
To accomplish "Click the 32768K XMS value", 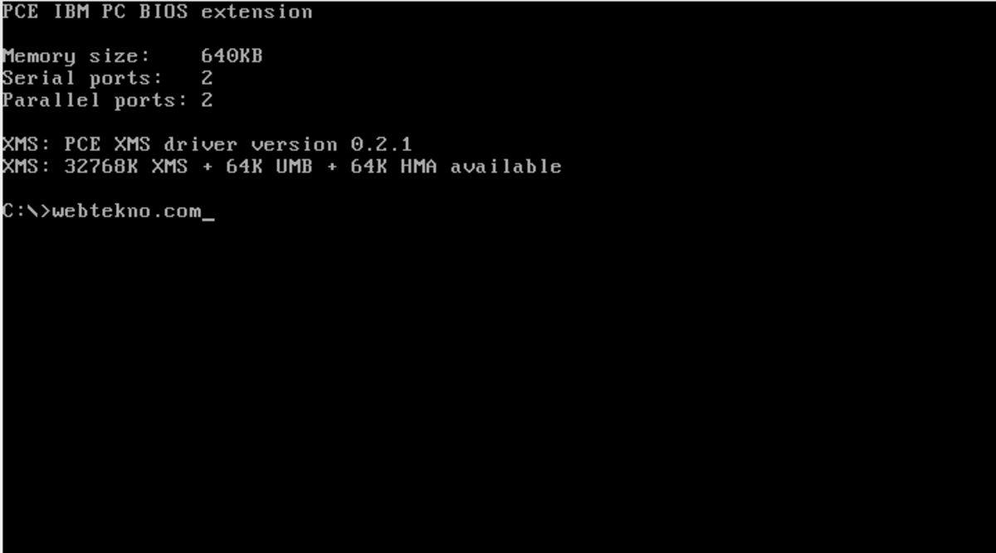I will point(127,167).
